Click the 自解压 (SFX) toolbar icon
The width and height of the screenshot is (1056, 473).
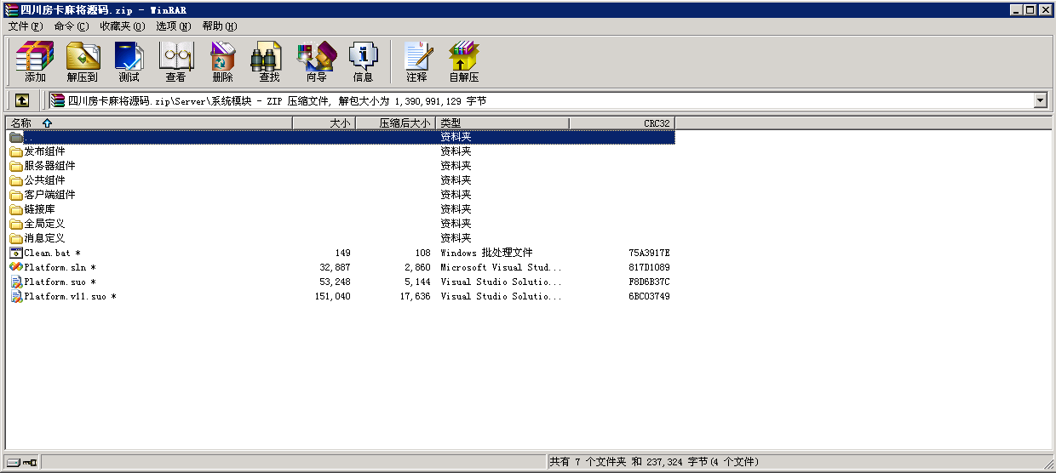point(463,61)
